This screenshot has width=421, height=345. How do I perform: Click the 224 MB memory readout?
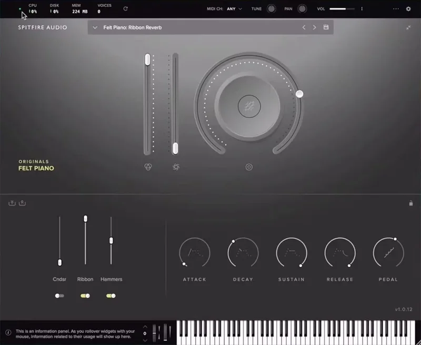click(x=80, y=12)
